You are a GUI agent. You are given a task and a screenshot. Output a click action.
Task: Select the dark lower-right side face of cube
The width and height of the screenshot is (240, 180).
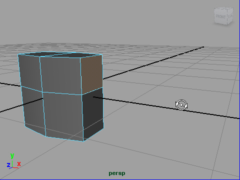[x=93, y=112]
